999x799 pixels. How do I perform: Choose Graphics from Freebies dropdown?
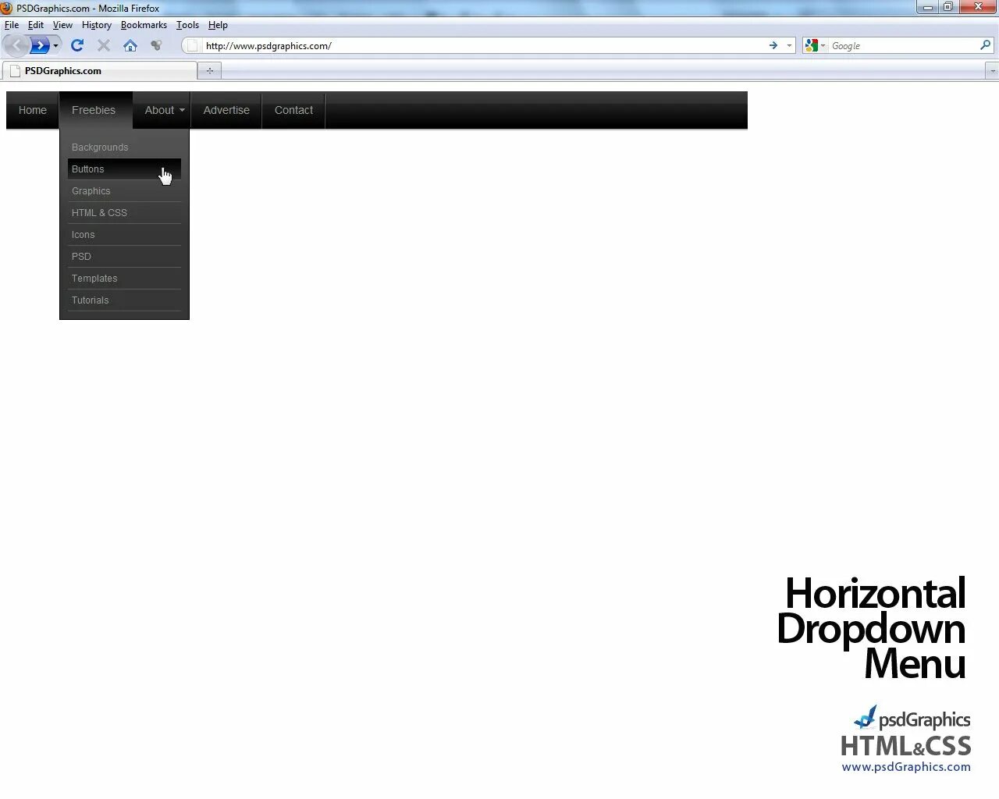click(x=124, y=191)
